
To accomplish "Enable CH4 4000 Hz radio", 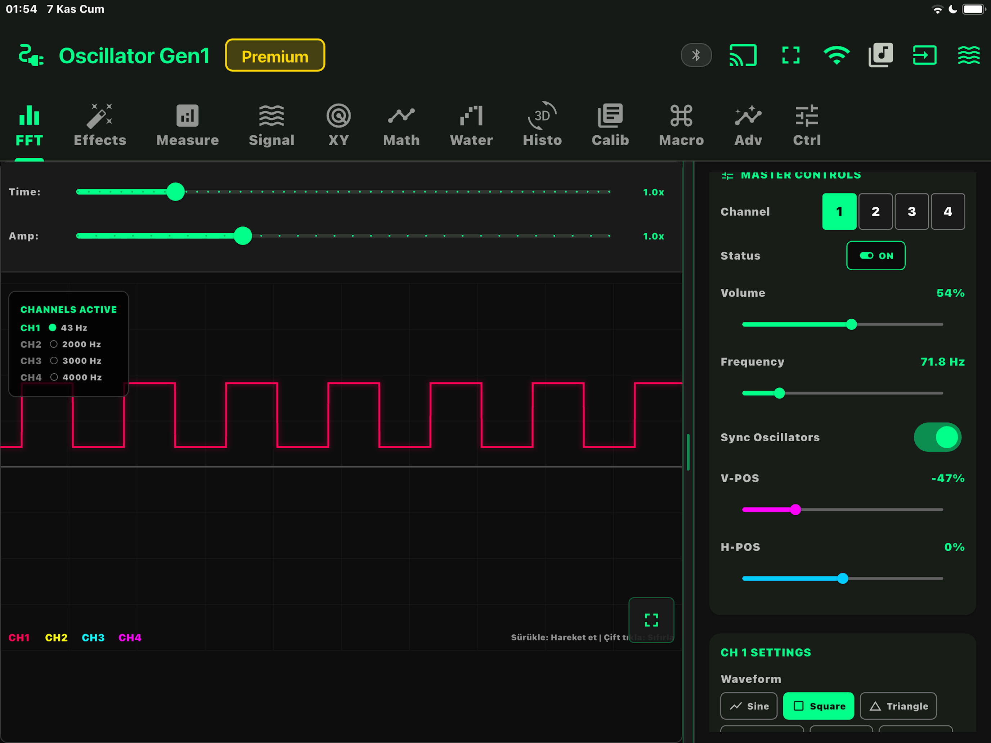I will 54,377.
